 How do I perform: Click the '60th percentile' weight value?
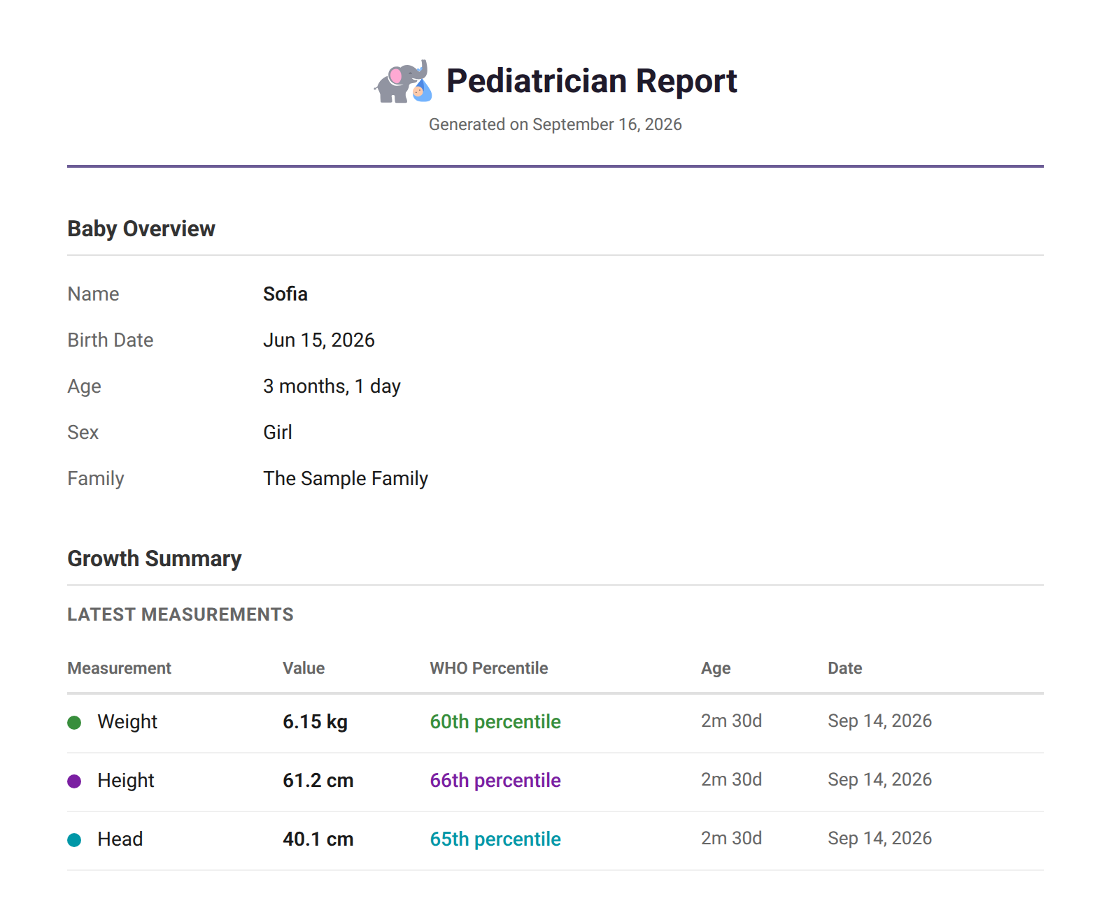tap(495, 721)
